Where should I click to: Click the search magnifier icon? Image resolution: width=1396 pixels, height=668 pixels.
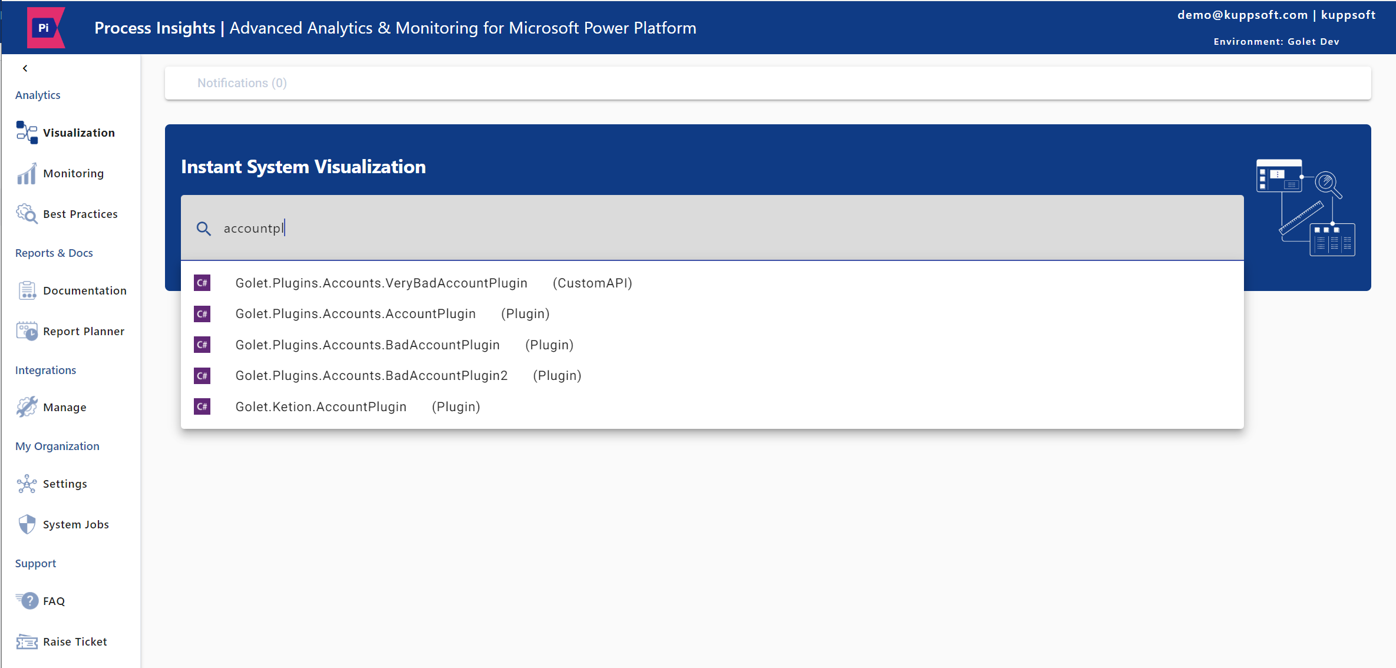[203, 229]
